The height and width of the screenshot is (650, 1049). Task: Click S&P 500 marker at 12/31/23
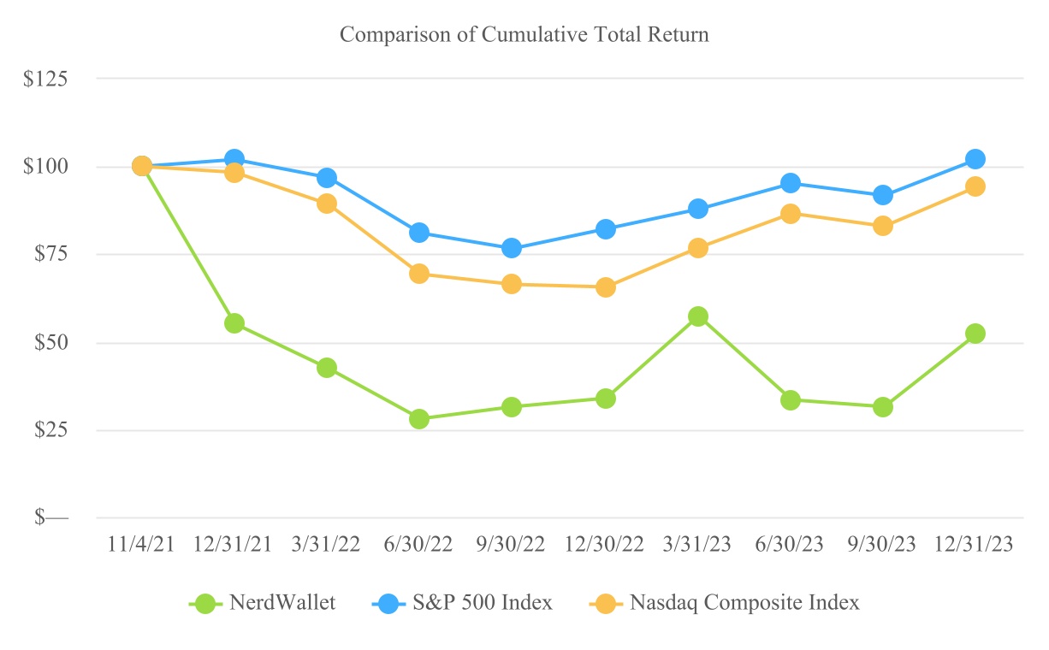(975, 159)
